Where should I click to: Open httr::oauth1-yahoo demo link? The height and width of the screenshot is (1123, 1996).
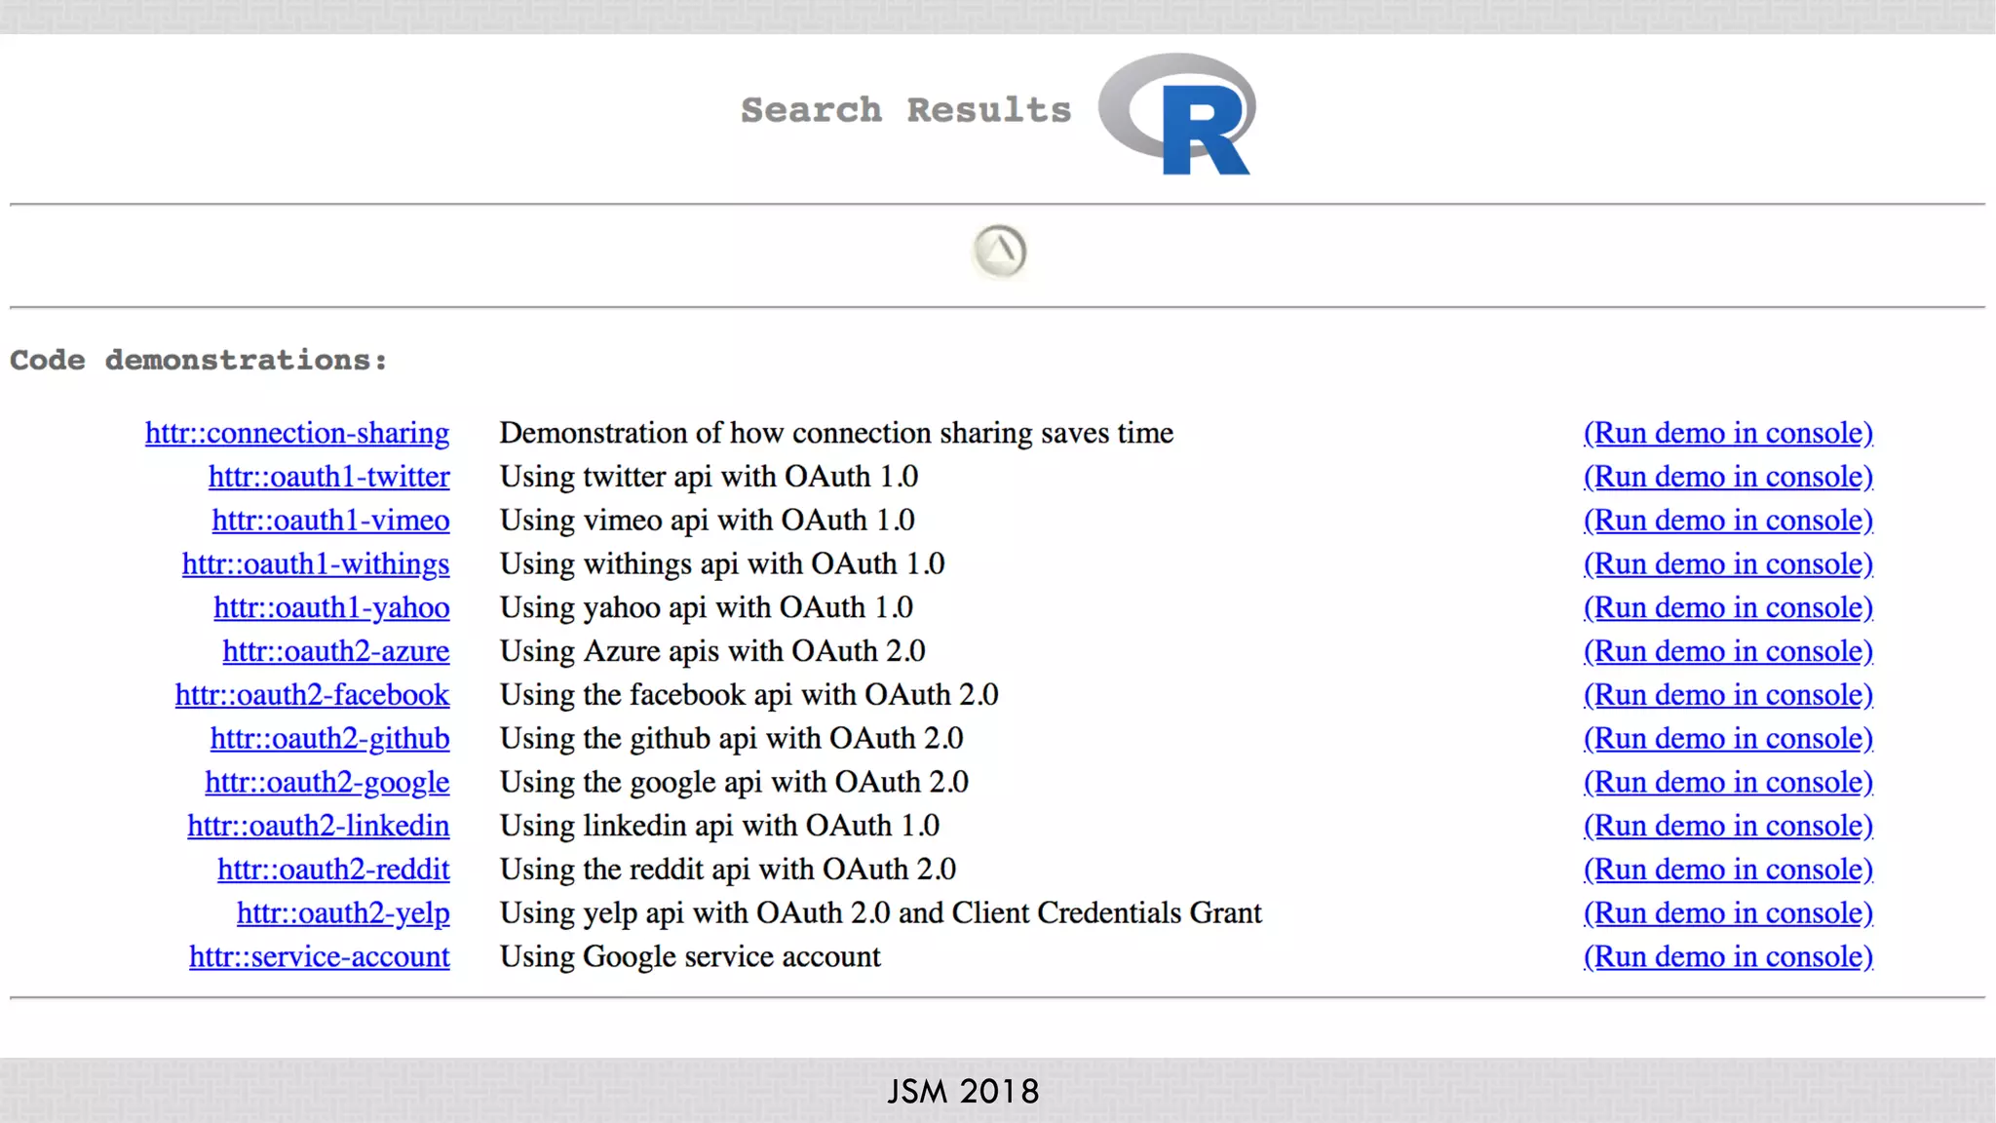pos(331,607)
